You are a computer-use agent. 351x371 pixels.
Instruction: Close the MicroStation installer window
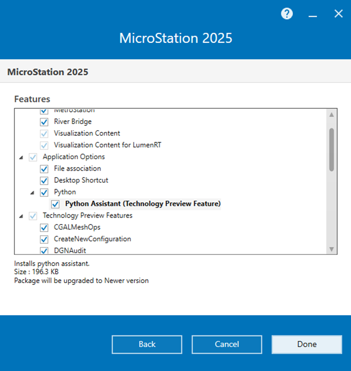(339, 14)
